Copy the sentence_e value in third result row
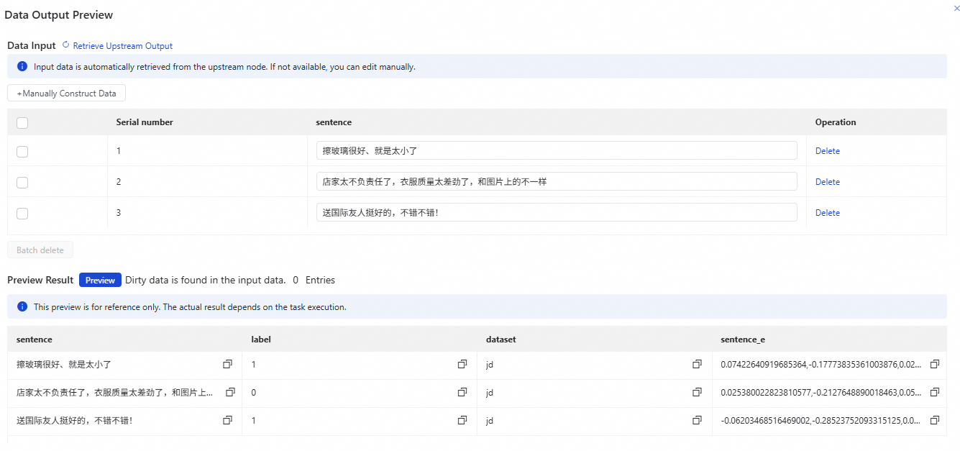This screenshot has width=960, height=451. (x=935, y=420)
